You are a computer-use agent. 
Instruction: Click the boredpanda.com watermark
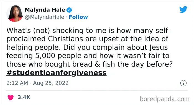point(165,99)
